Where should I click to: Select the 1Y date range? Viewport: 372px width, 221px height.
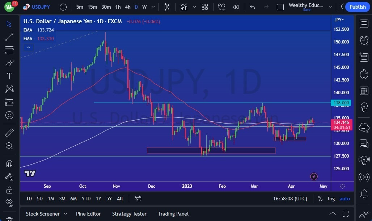98,199
